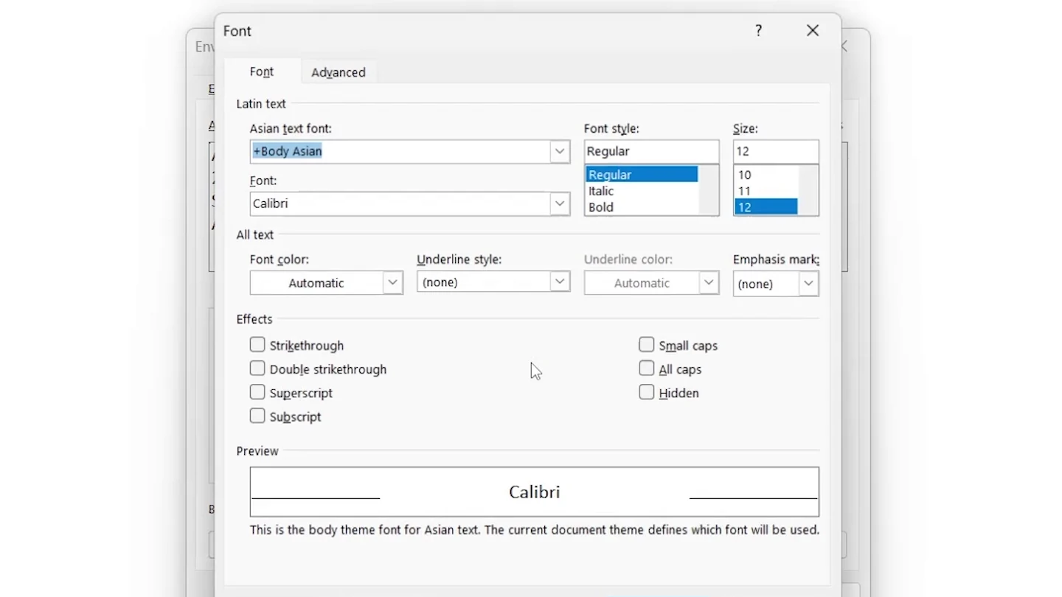The width and height of the screenshot is (1062, 597).
Task: Pick size 11 from the Size list
Action: [x=766, y=191]
